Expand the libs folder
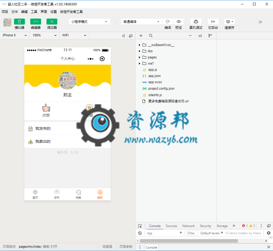This screenshot has height=251, width=273. tap(139, 51)
